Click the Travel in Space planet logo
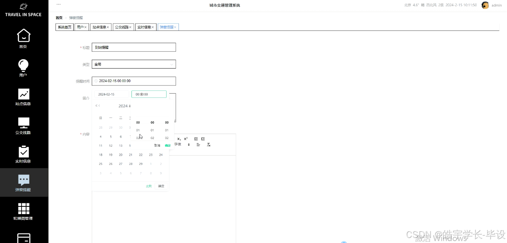507x243 pixels. click(x=23, y=7)
